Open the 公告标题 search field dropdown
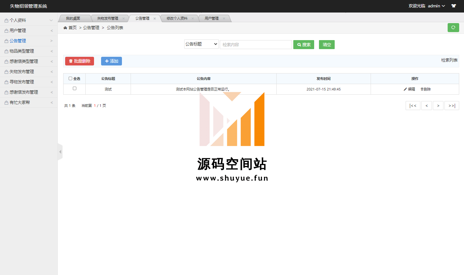Screen dimensions: 464x275 202,44
